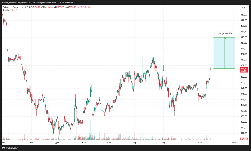This screenshot has height=151, width=251.
Task: Click the 172,50 price axis label
Action: [x=244, y=32]
